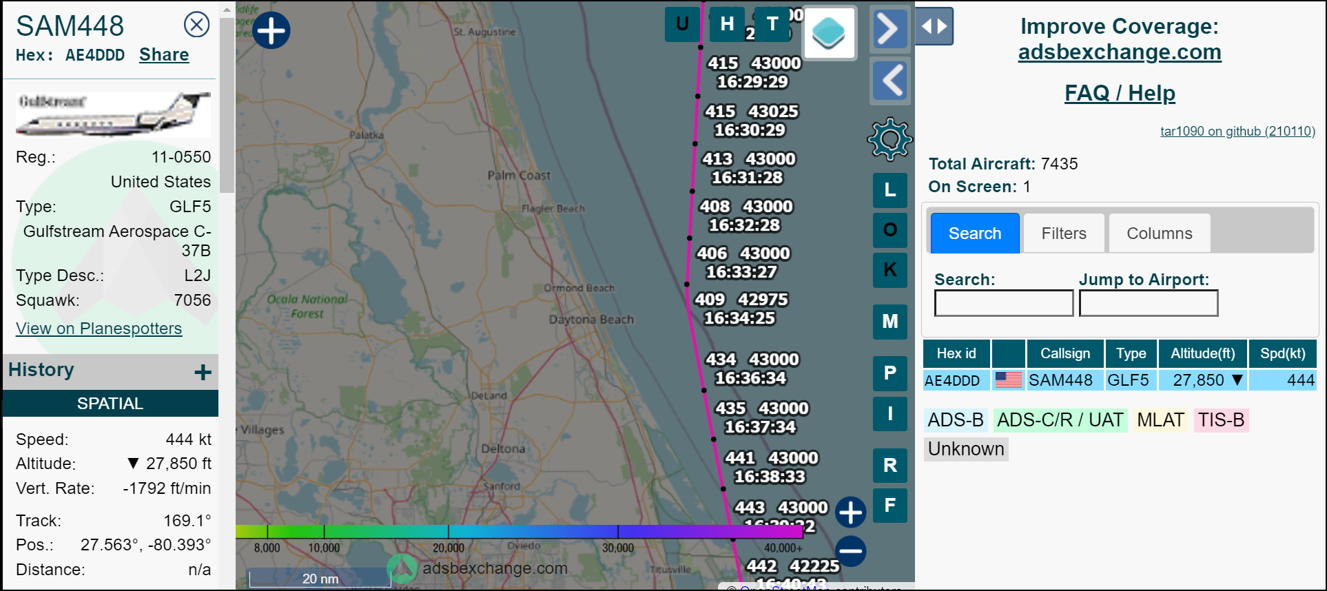Toggle the L map option button
Image resolution: width=1327 pixels, height=591 pixels.
[890, 190]
